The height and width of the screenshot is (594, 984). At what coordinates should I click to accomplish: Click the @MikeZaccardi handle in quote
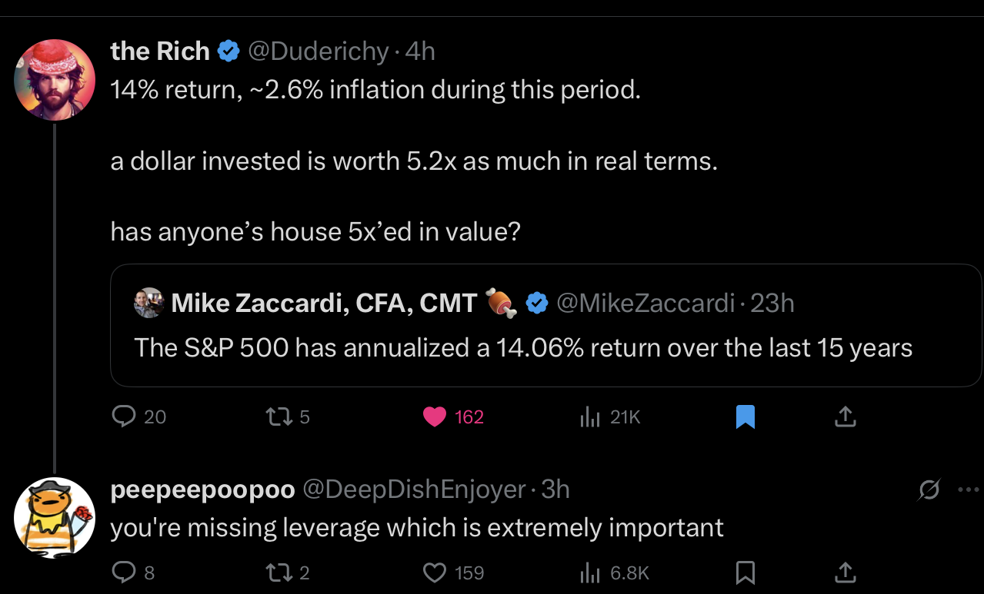point(645,304)
